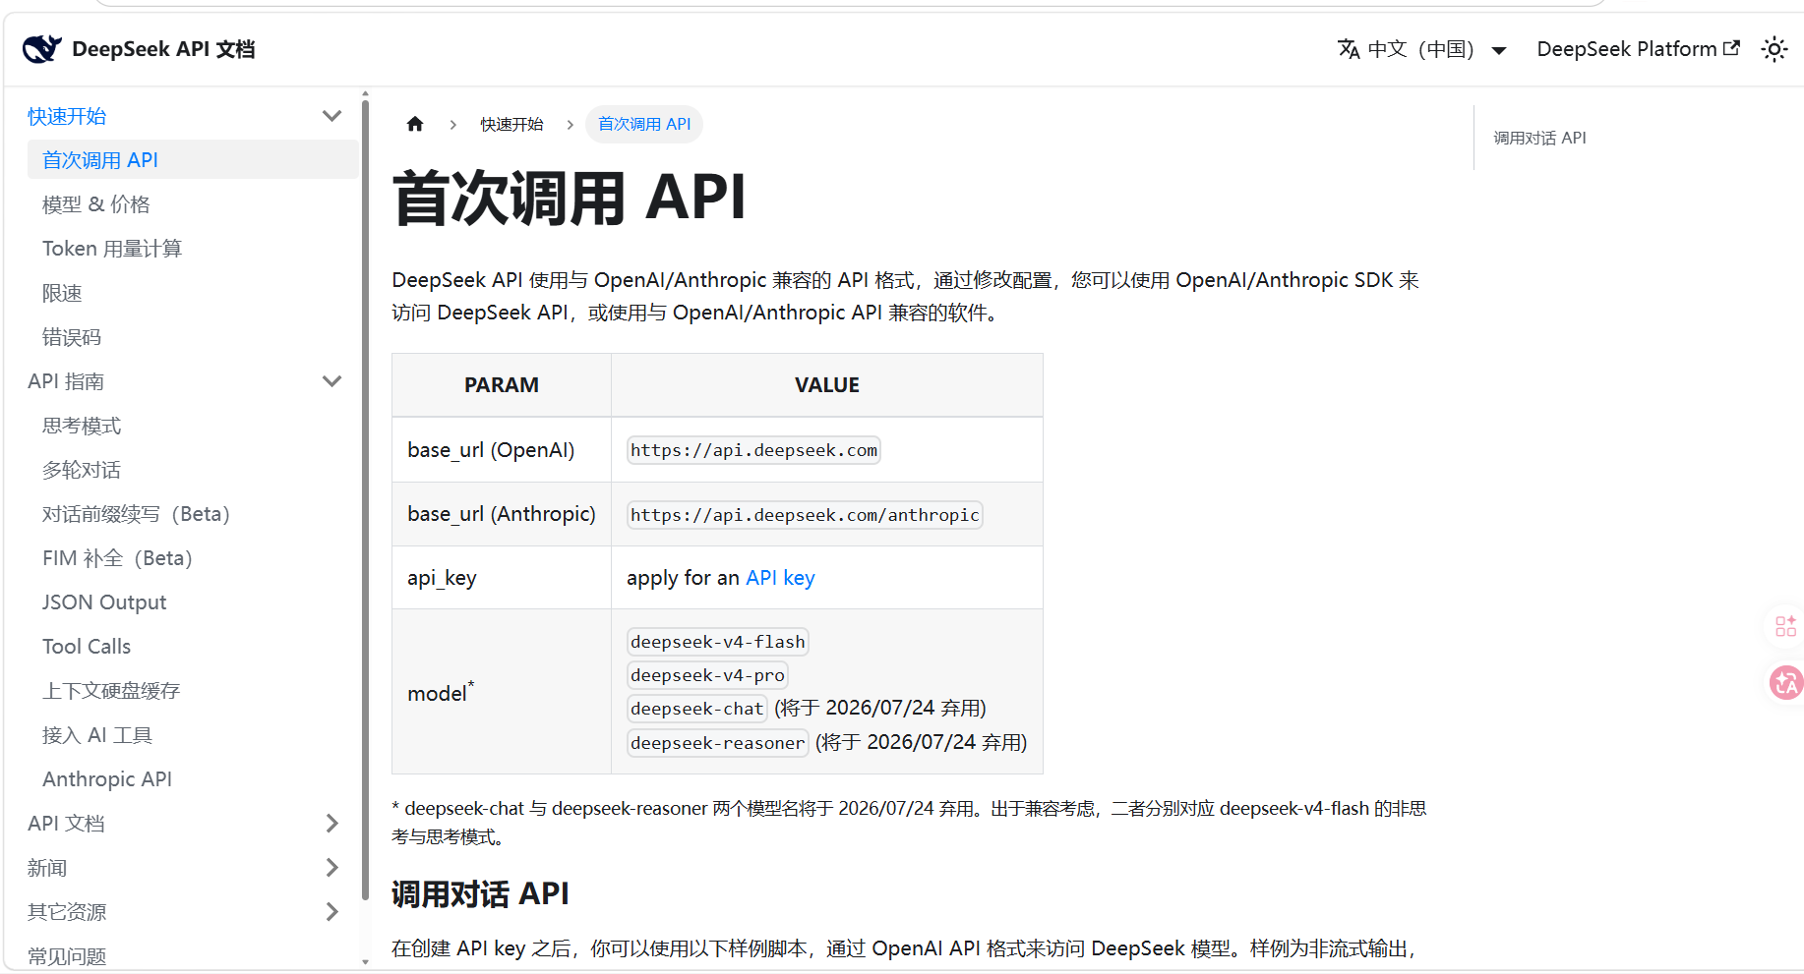Click the api_key parameter cell
Screen dimensions: 1804x974
(x=502, y=578)
